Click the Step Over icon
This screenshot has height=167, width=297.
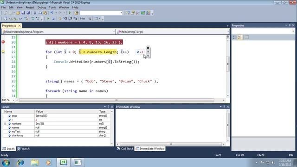[x=70, y=19]
